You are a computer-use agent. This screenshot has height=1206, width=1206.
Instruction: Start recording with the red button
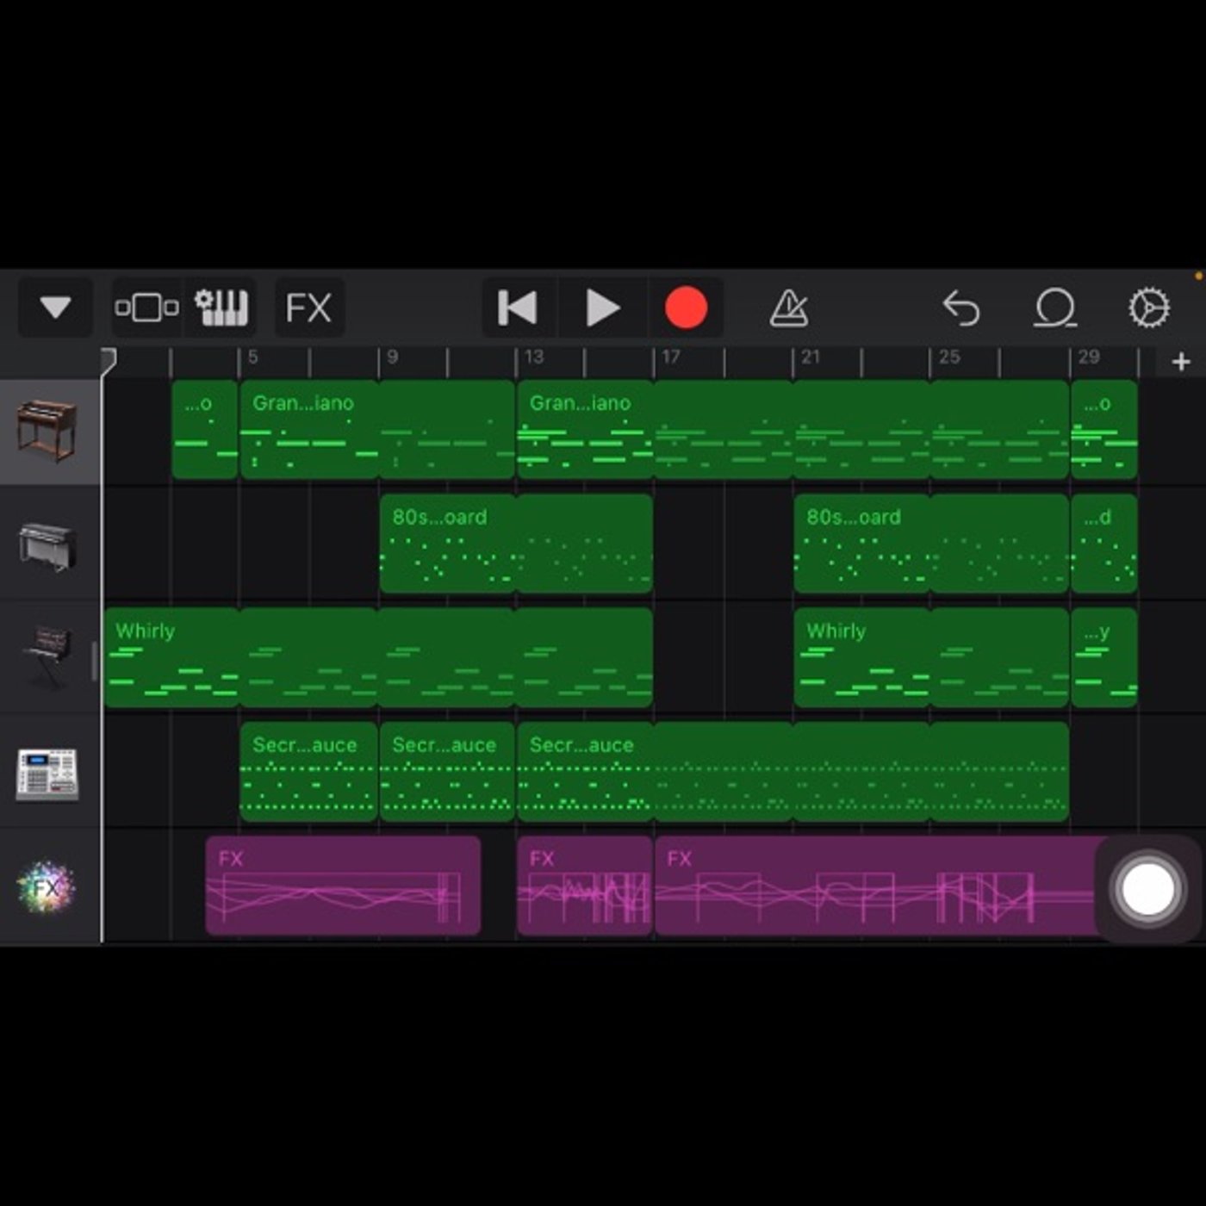pos(686,308)
